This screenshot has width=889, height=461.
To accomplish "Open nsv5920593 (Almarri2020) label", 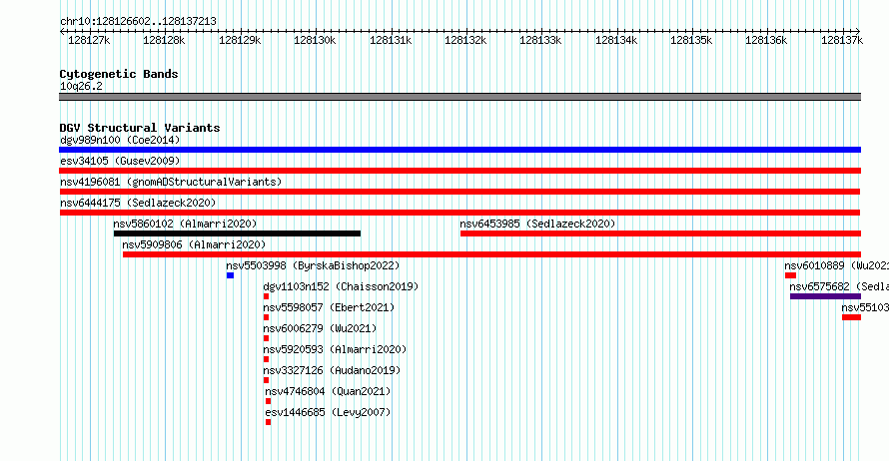I will (335, 349).
